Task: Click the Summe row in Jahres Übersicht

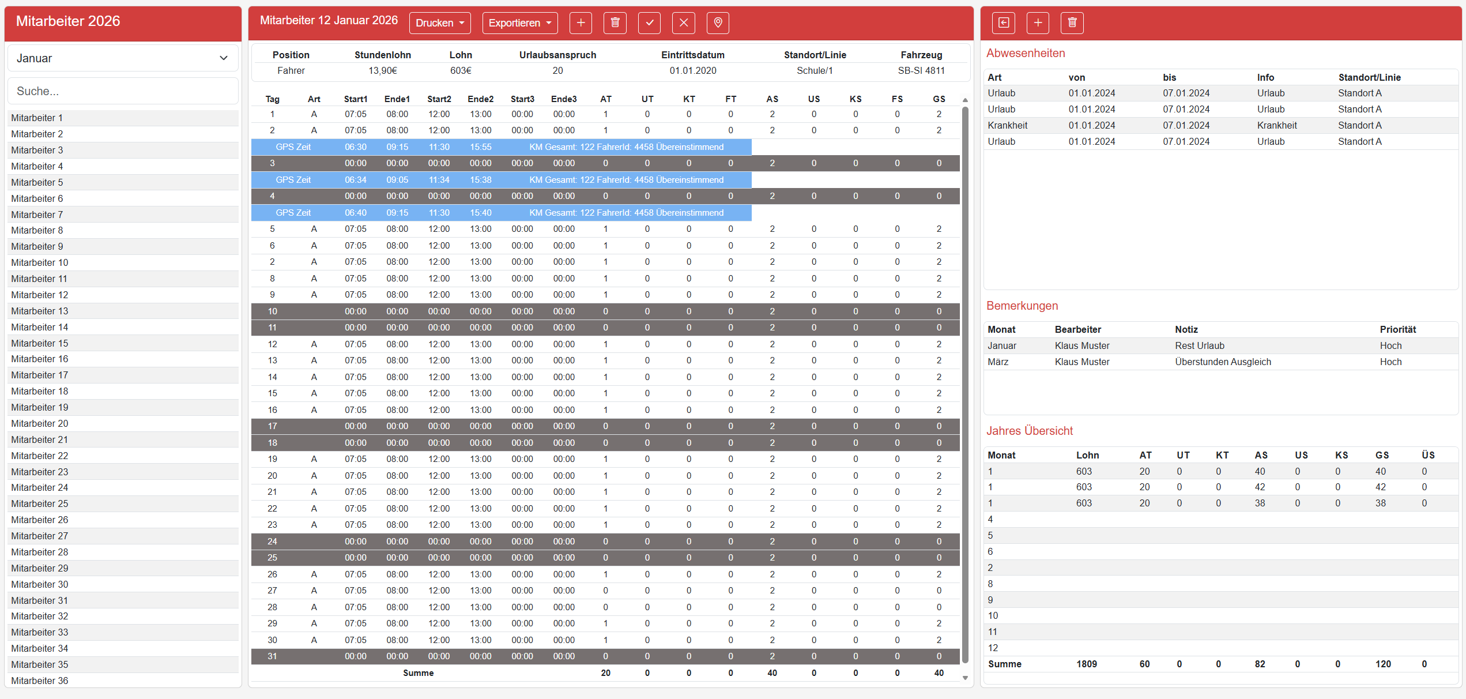Action: coord(1221,664)
